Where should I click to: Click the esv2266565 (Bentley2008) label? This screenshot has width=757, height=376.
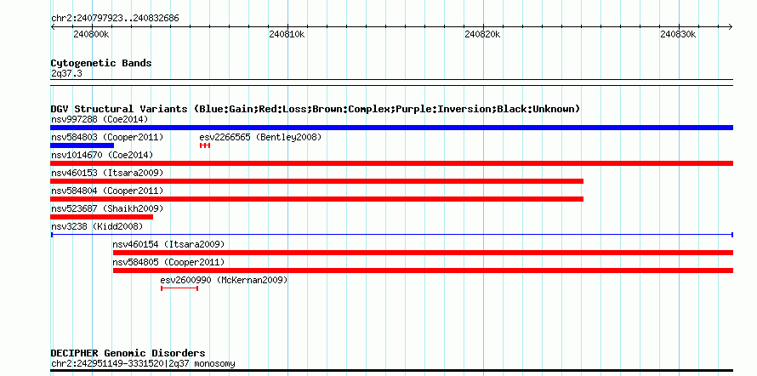[260, 137]
